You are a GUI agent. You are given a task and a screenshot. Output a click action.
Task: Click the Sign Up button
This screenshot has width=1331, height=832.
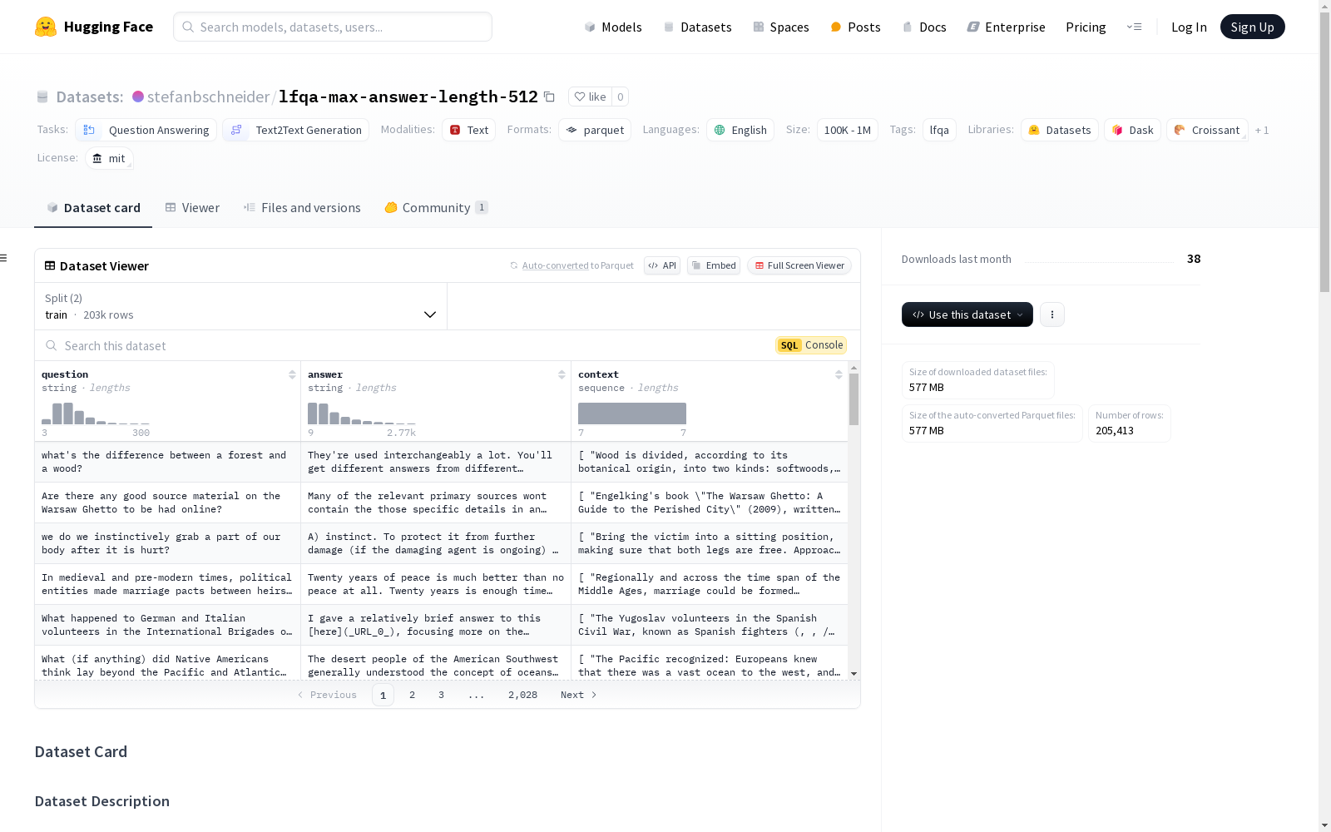tap(1252, 27)
